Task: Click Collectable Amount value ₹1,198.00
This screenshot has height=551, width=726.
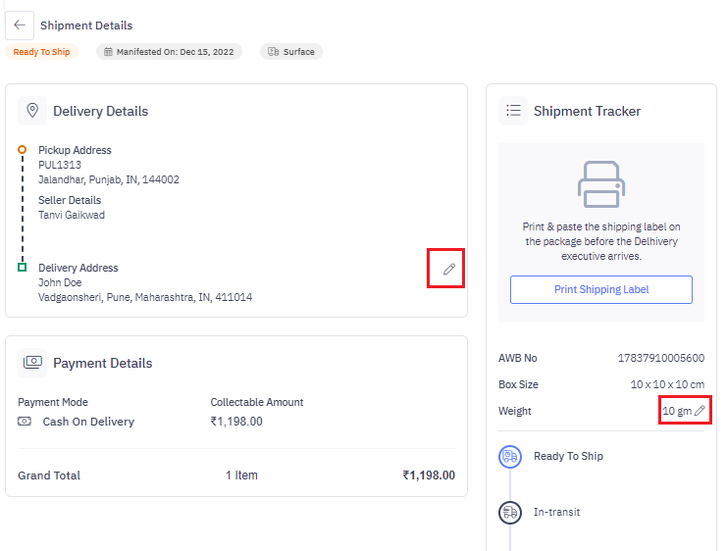Action: [236, 422]
